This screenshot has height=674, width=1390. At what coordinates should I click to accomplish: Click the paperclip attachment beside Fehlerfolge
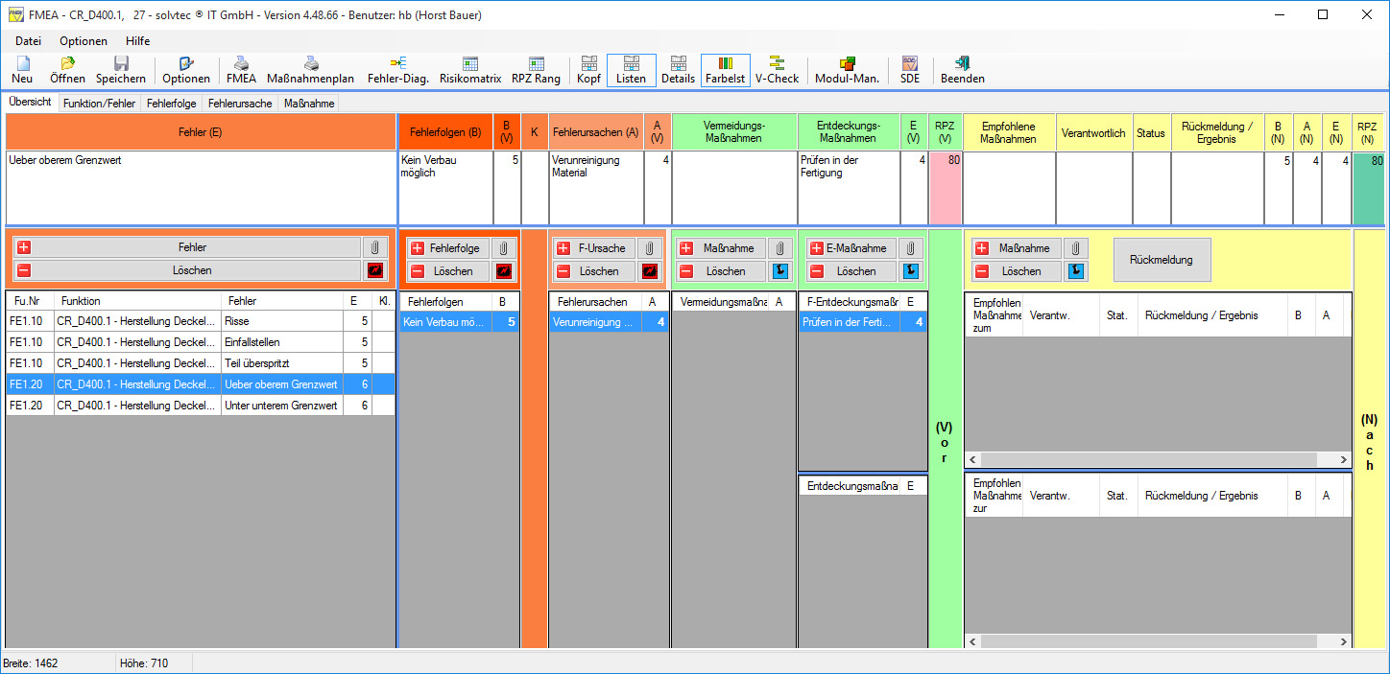505,248
